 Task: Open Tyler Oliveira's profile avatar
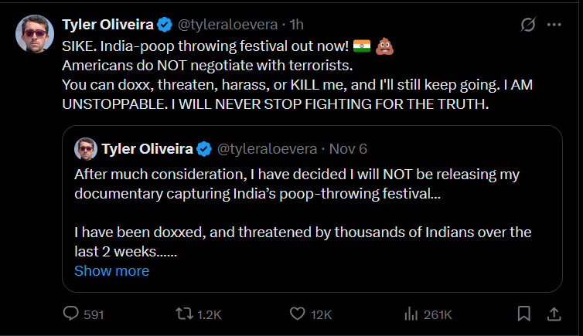coord(35,34)
